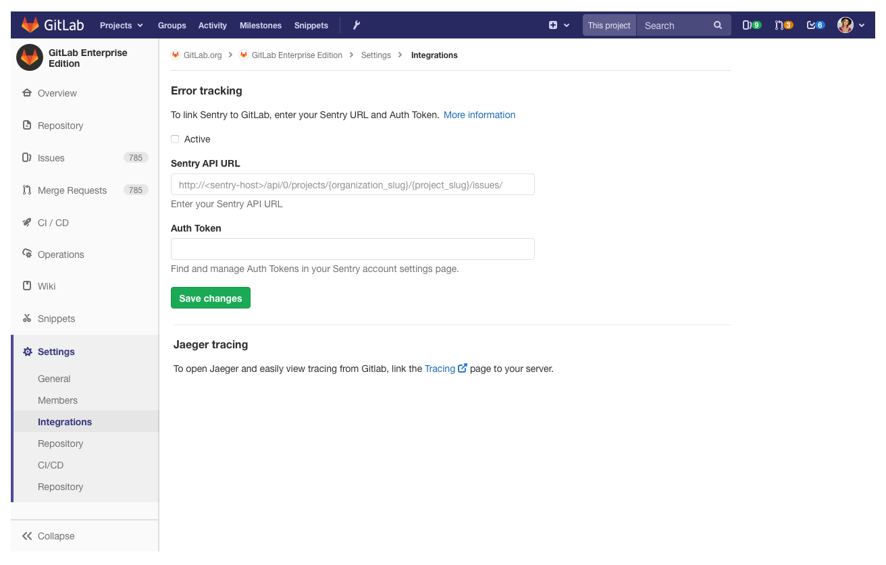This screenshot has height=565, width=886.
Task: Open the Admin Area wrench icon
Action: (356, 25)
